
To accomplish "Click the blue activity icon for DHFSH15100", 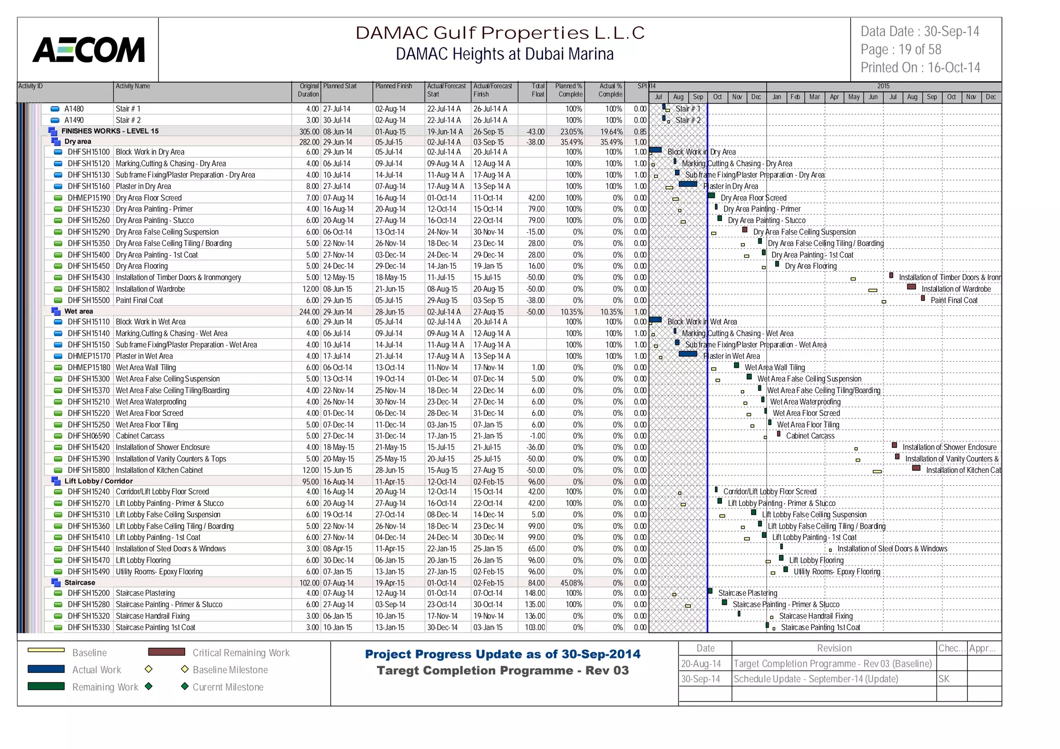I will pos(58,152).
